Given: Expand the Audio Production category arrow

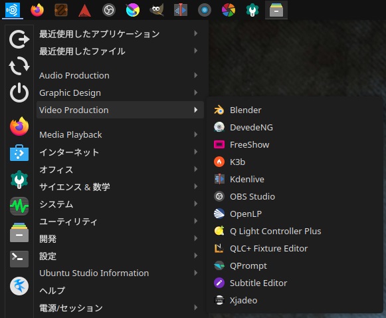Looking at the screenshot, I should coord(196,75).
